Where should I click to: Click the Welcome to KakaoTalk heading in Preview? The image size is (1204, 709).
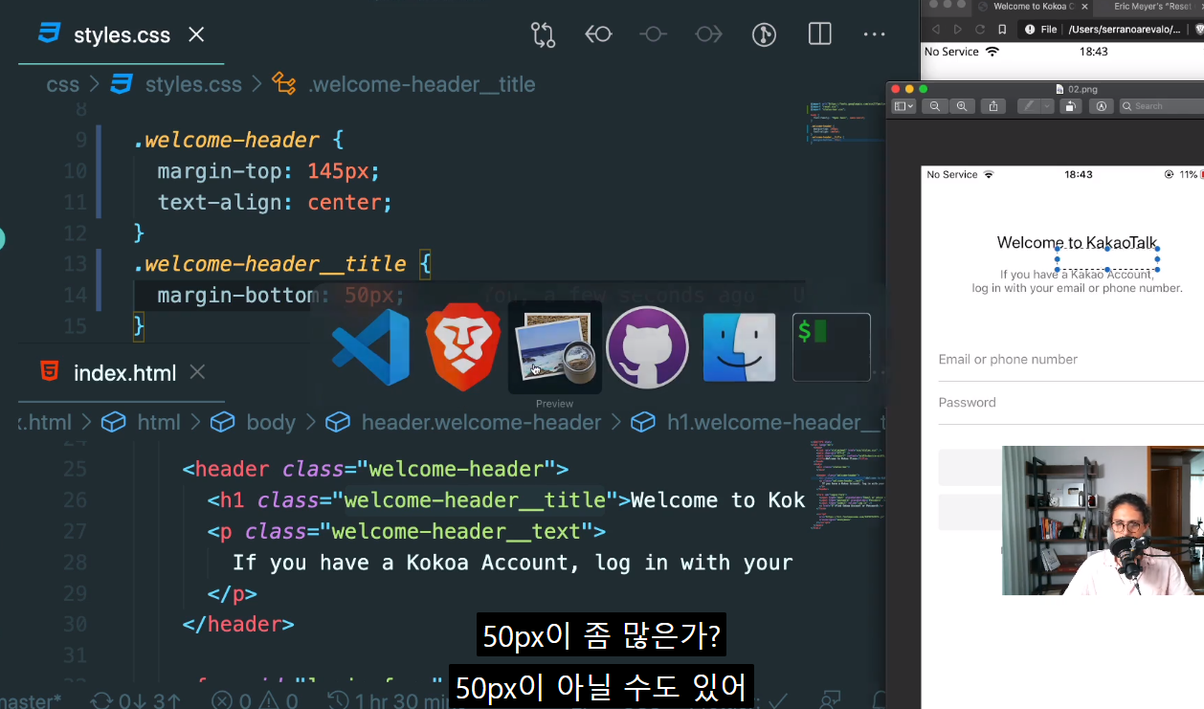pyautogui.click(x=1077, y=243)
